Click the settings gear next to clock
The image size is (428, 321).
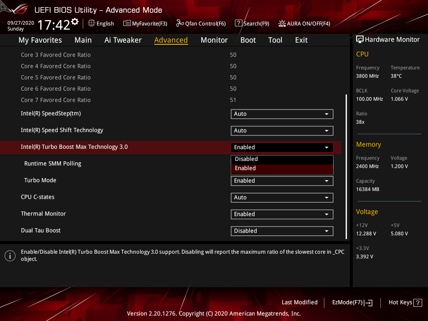tap(75, 22)
